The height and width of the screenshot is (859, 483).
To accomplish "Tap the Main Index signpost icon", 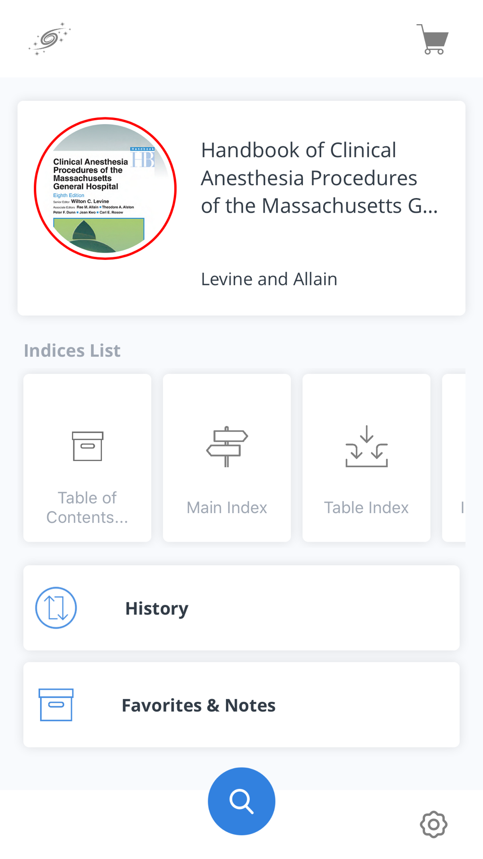I will [x=227, y=446].
